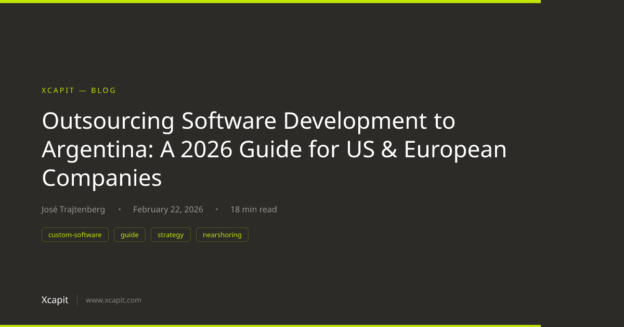
Task: Select the custom-software tag
Action: [75, 235]
